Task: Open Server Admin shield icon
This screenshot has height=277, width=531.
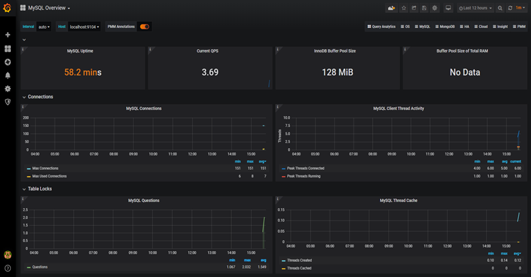Action: pyautogui.click(x=8, y=102)
